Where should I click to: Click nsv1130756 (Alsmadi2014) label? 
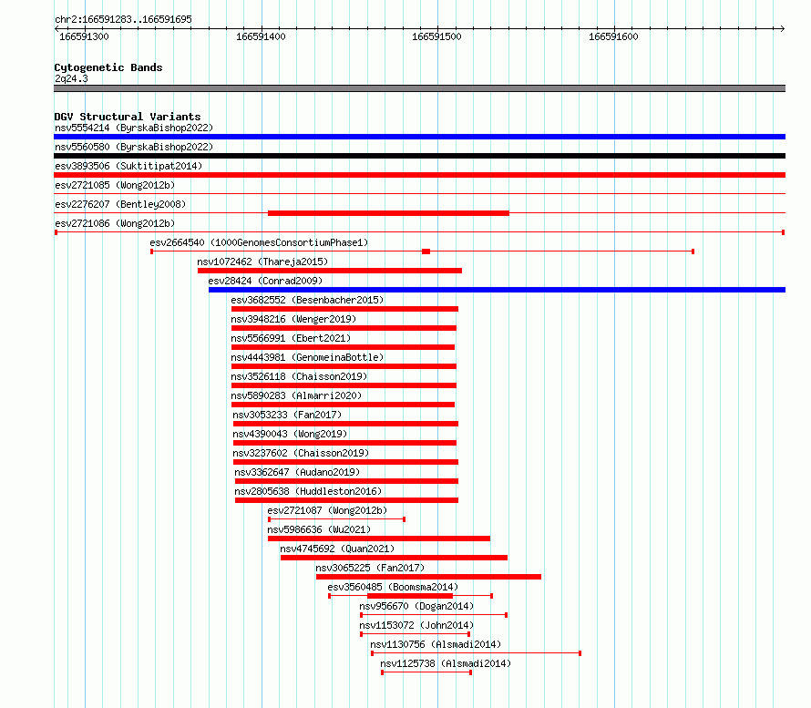click(436, 644)
